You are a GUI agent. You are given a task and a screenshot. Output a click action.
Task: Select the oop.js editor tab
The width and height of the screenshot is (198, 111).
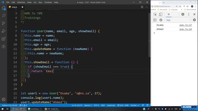click(x=16, y=7)
